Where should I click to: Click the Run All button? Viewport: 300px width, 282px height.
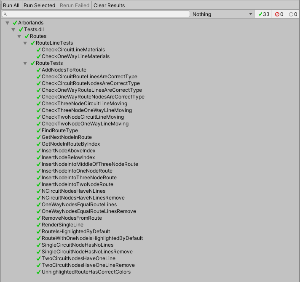click(11, 5)
